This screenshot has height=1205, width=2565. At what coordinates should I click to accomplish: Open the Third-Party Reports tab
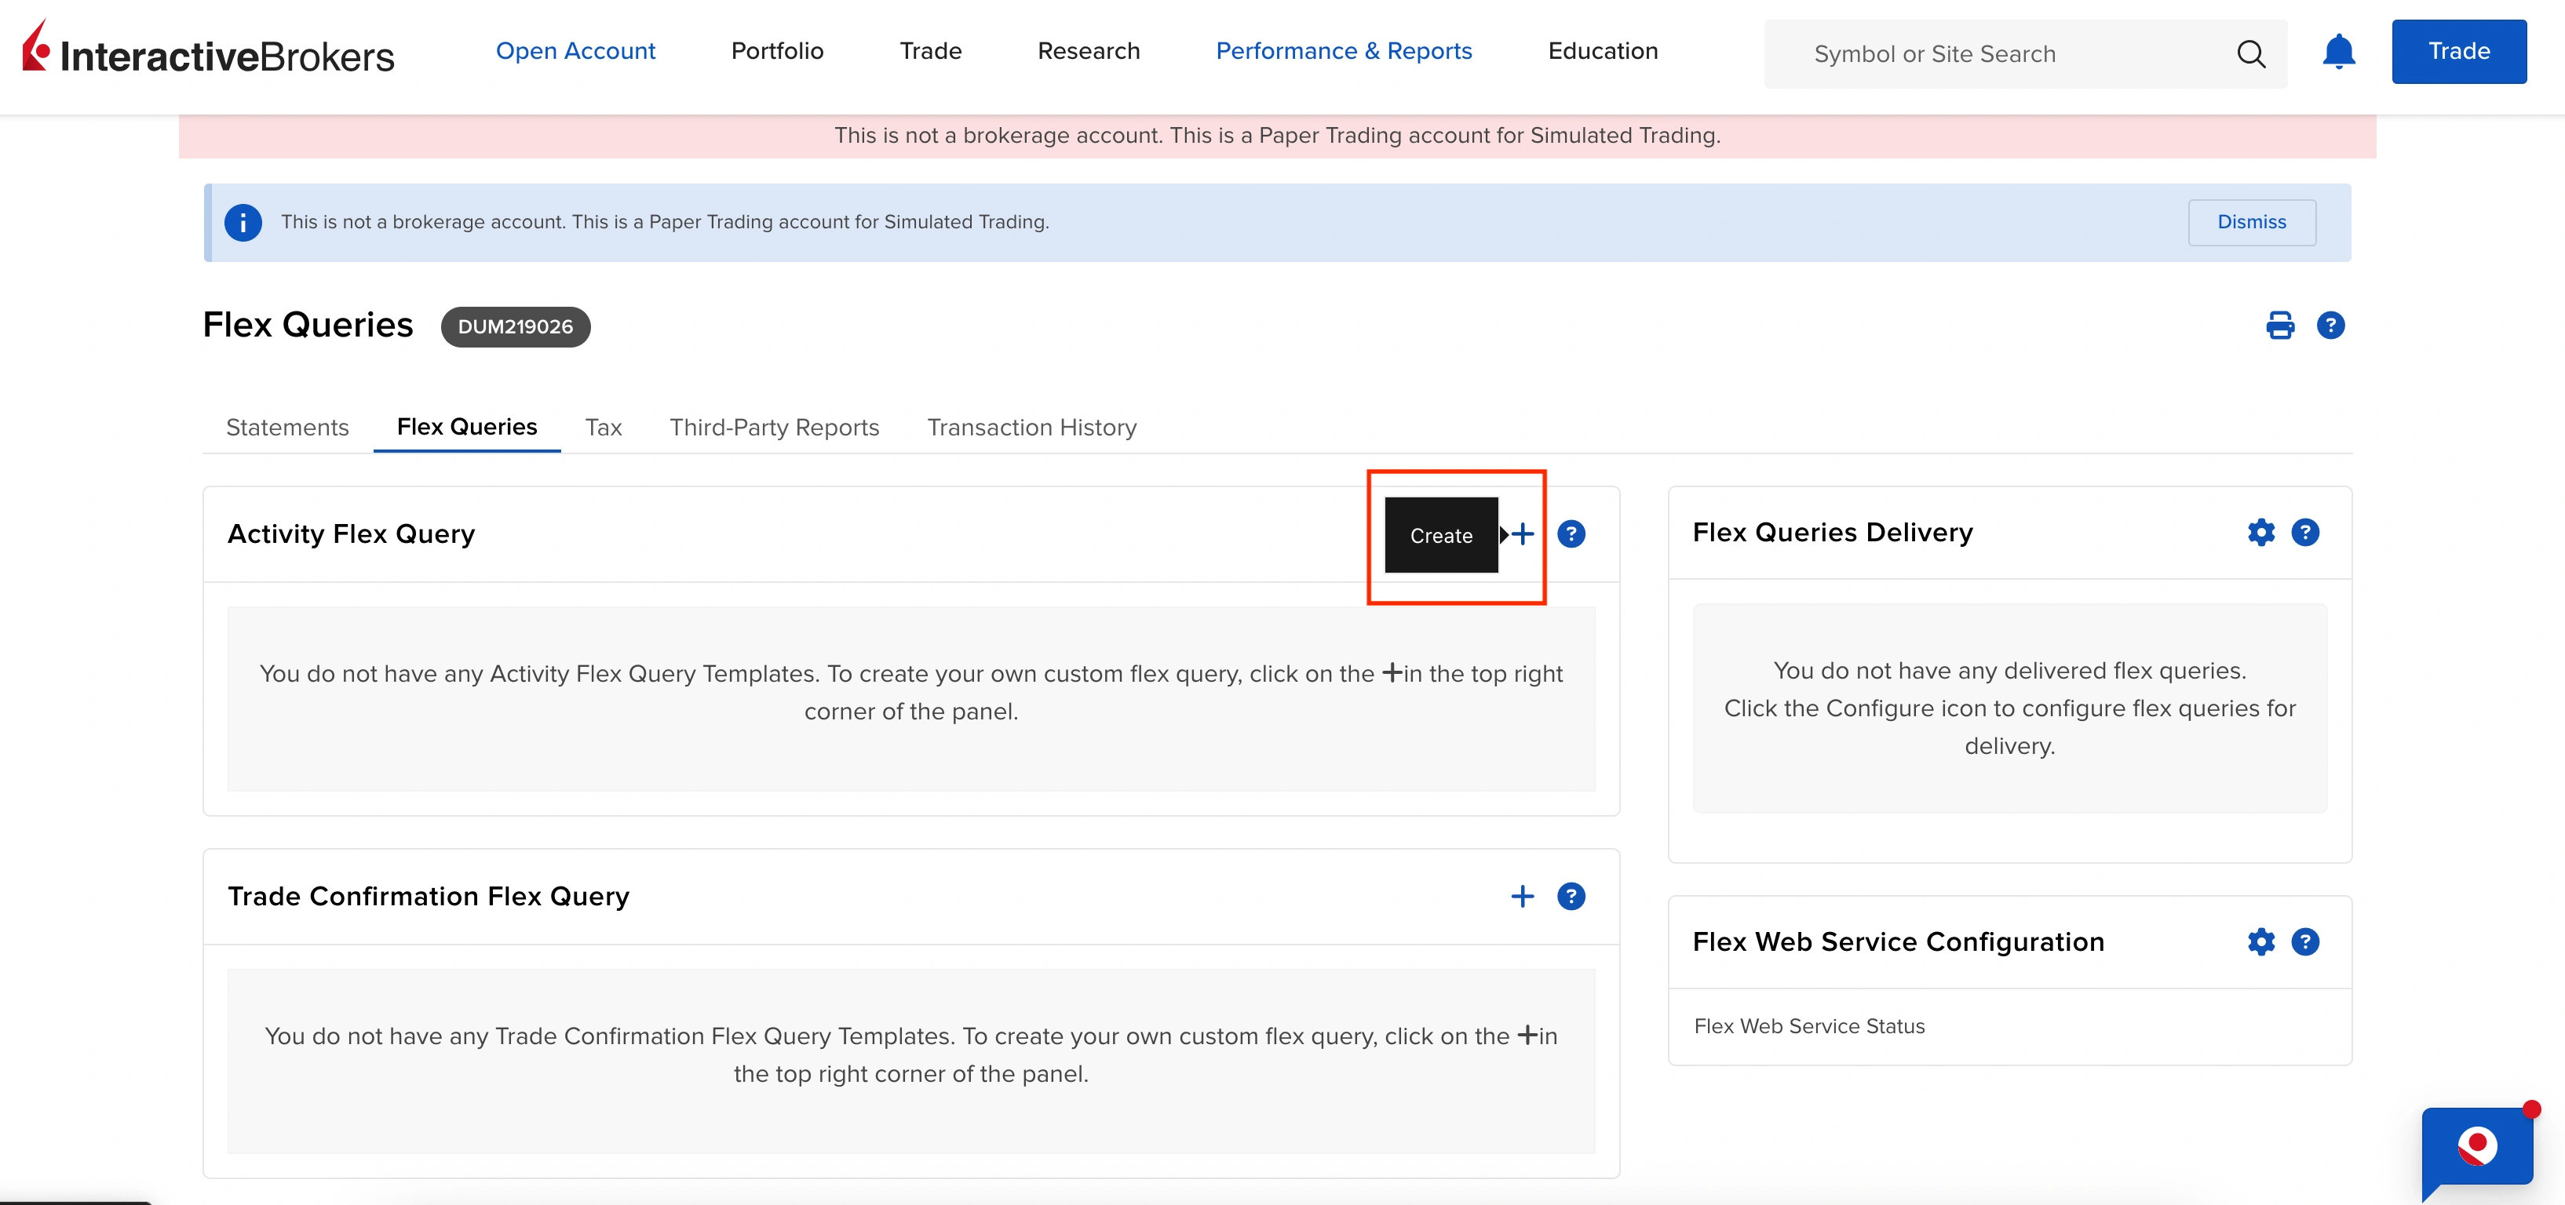coord(774,427)
